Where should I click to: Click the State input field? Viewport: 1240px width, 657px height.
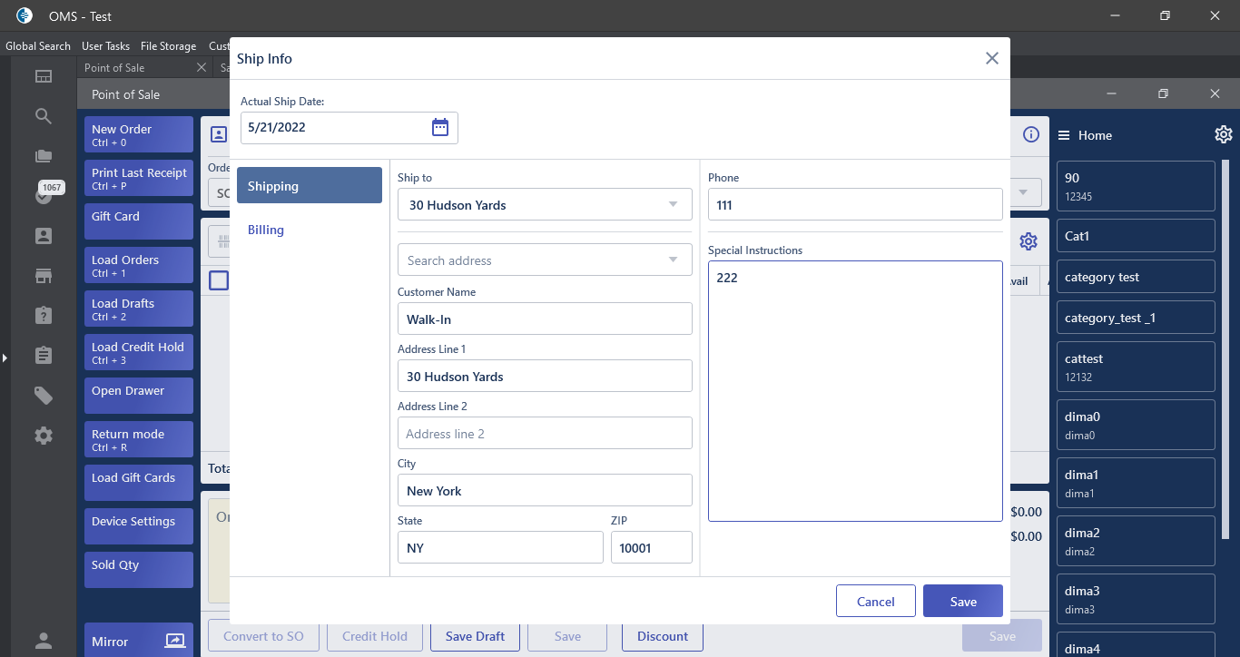(x=500, y=548)
